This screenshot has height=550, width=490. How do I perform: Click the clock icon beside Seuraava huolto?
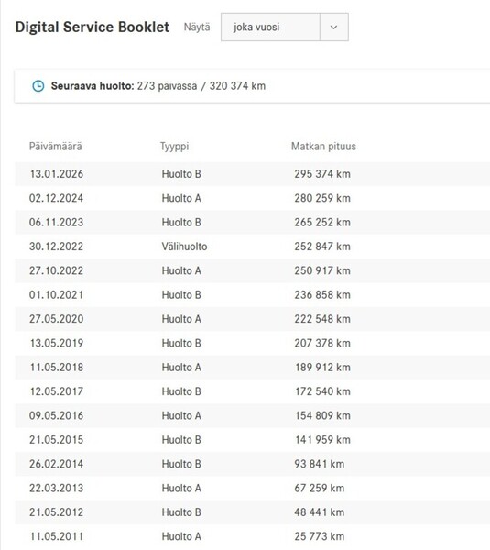(x=38, y=86)
